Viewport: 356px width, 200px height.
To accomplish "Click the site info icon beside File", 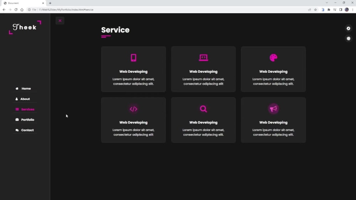I will tap(29, 10).
